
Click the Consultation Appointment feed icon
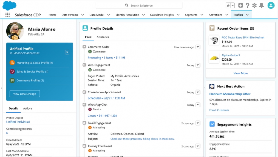tap(84, 92)
